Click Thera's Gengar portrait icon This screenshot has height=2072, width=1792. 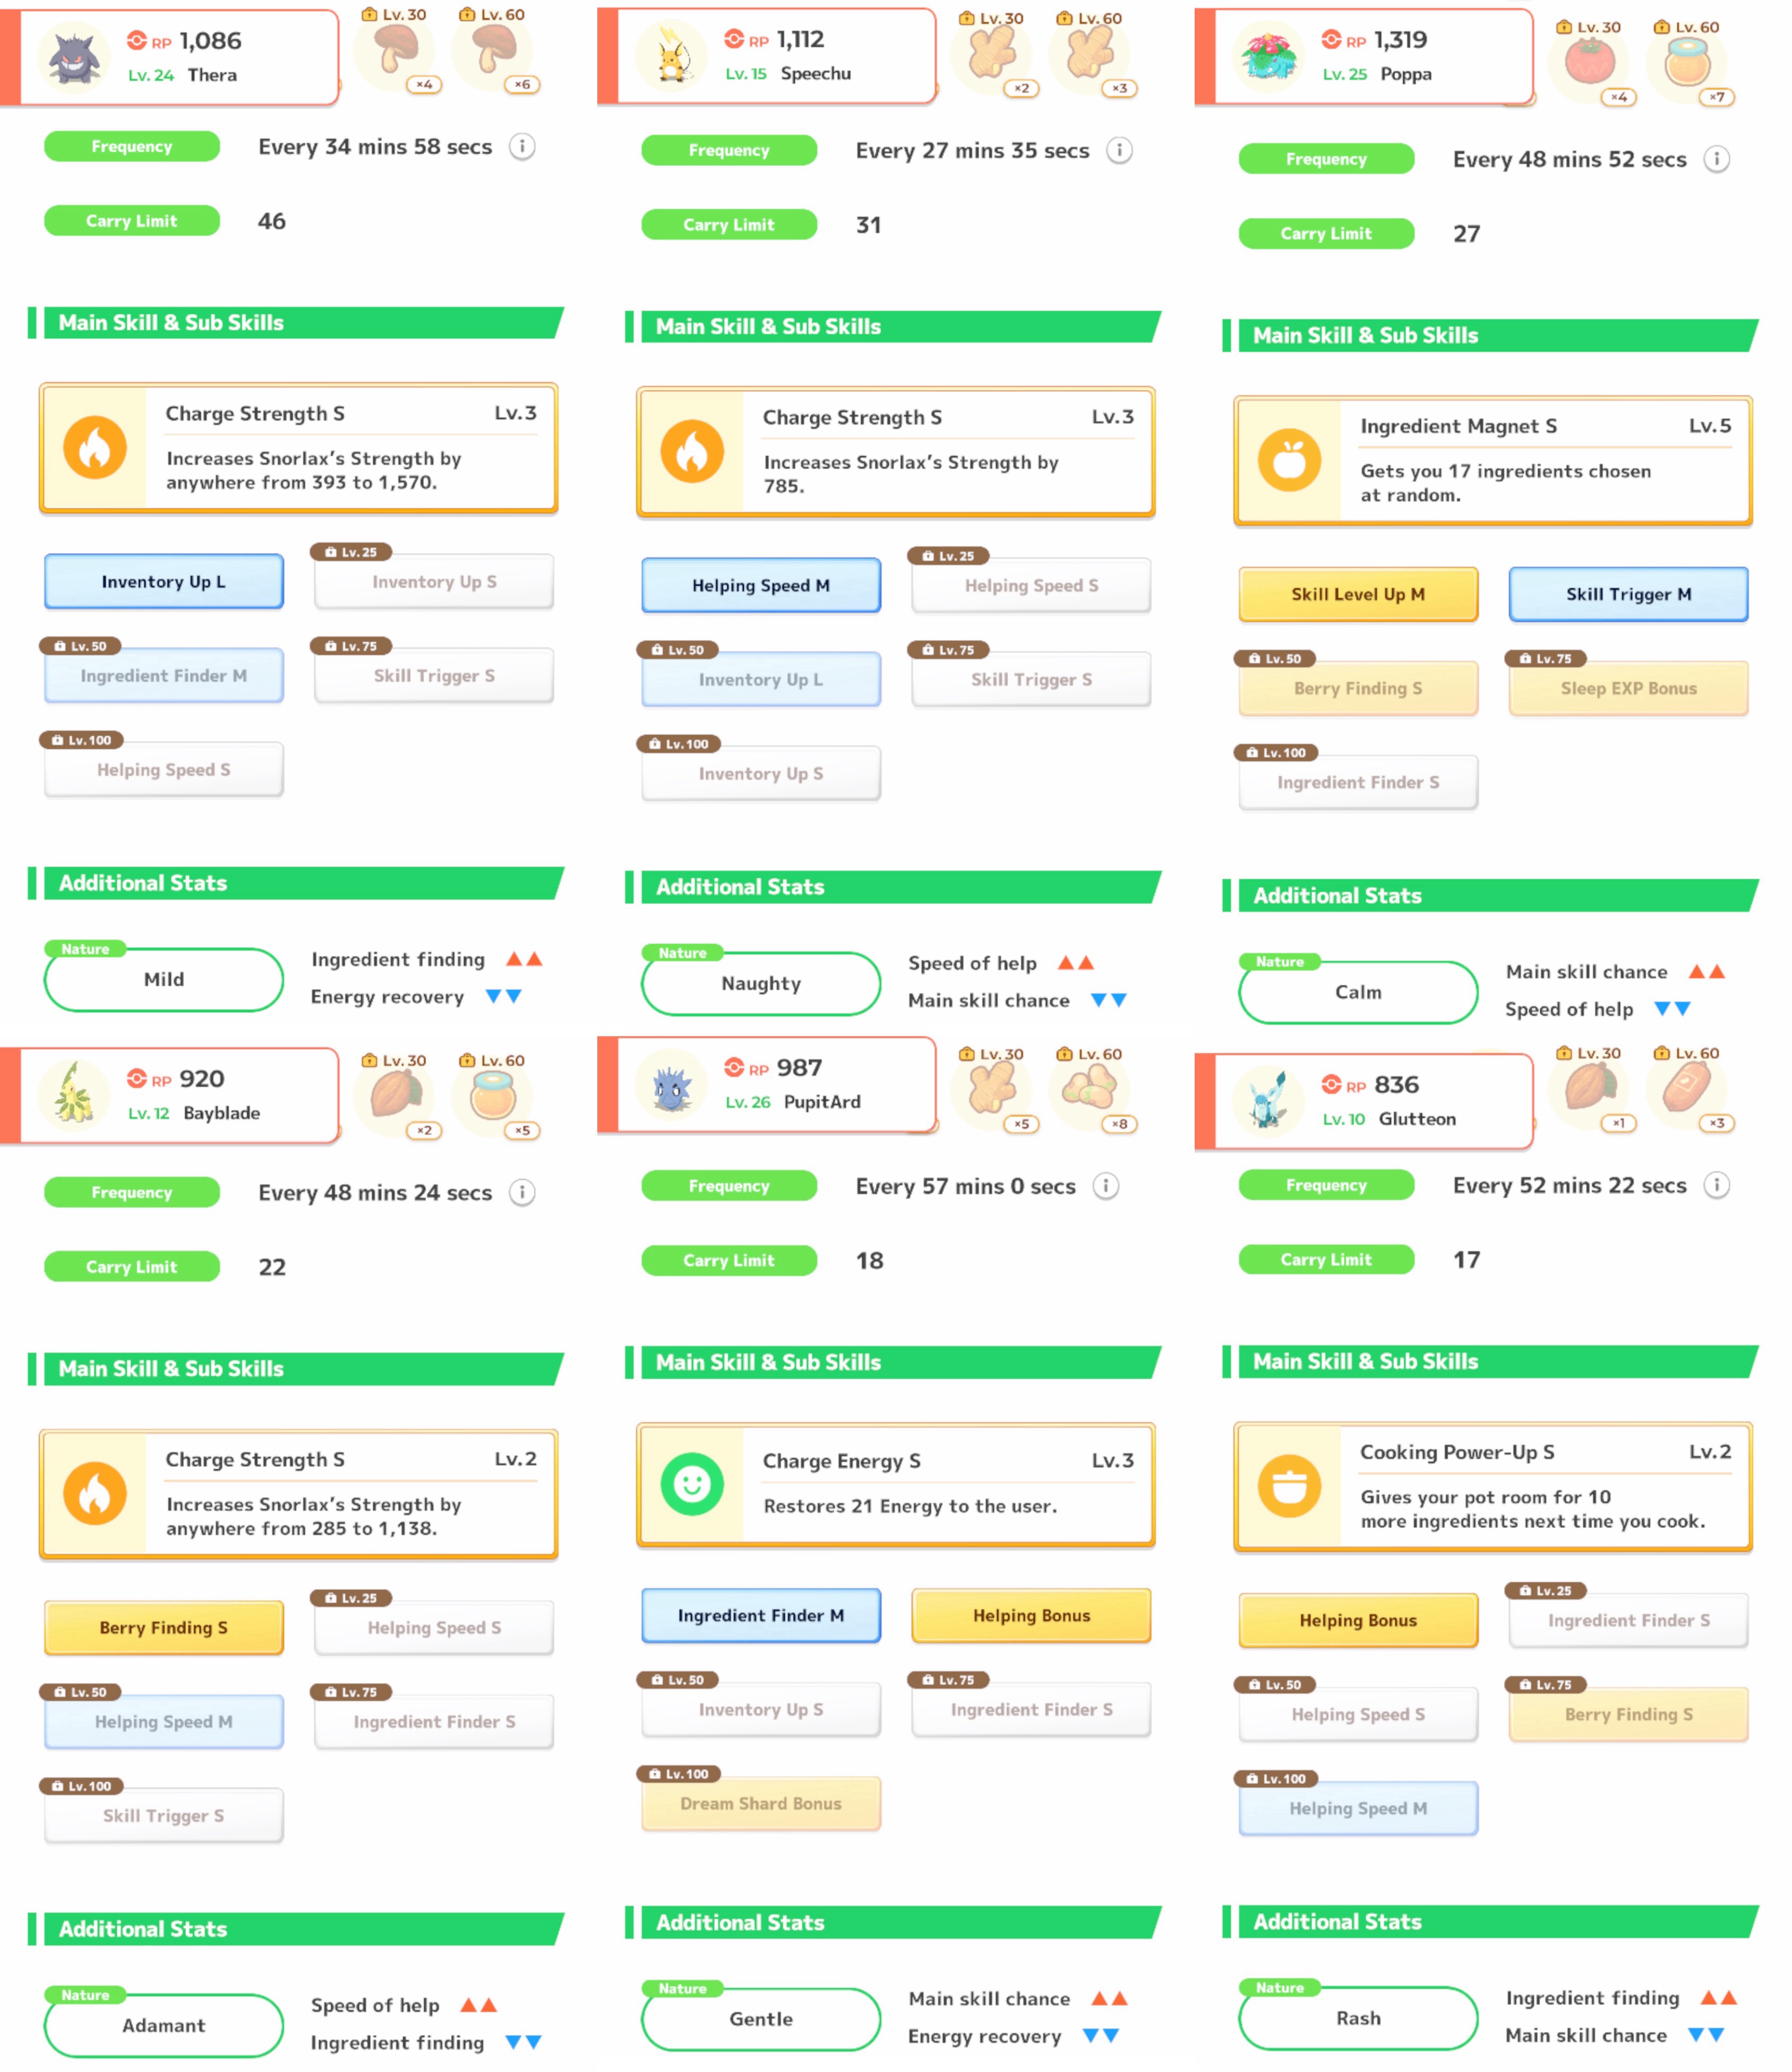click(73, 57)
